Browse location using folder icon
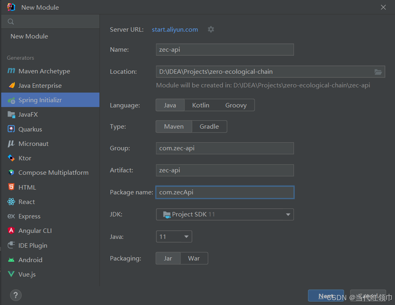This screenshot has width=395, height=305. tap(378, 72)
